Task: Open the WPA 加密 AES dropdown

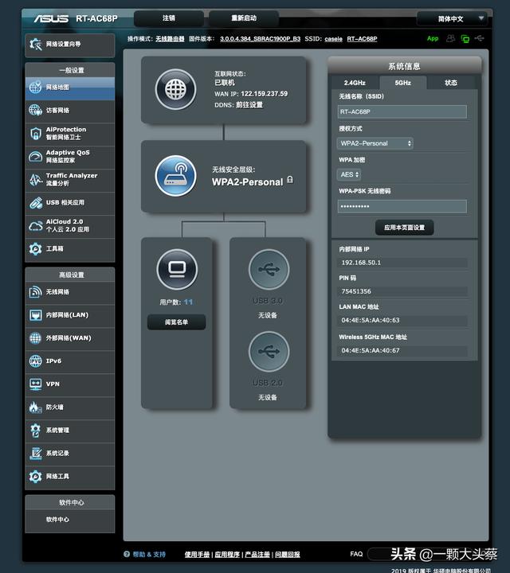Action: pyautogui.click(x=349, y=174)
